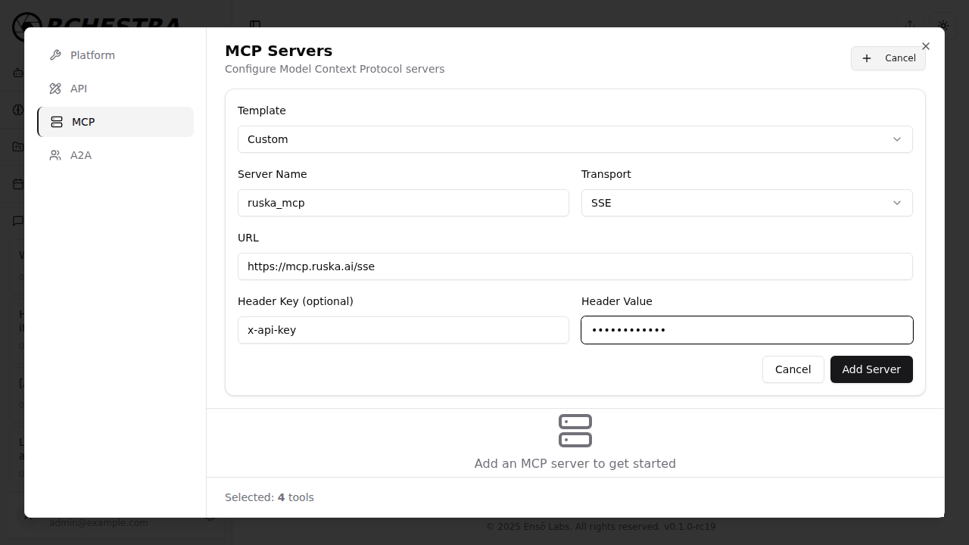The image size is (969, 545).
Task: Open the Transport dropdown showing SSE
Action: (x=747, y=203)
